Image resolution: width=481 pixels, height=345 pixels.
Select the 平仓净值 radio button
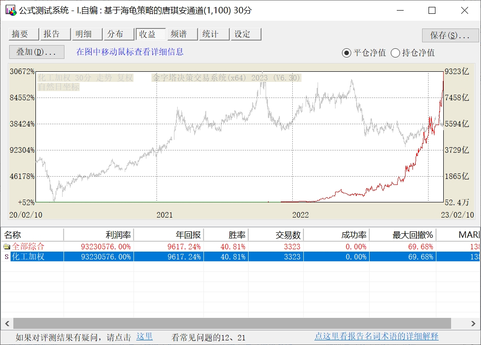point(347,53)
